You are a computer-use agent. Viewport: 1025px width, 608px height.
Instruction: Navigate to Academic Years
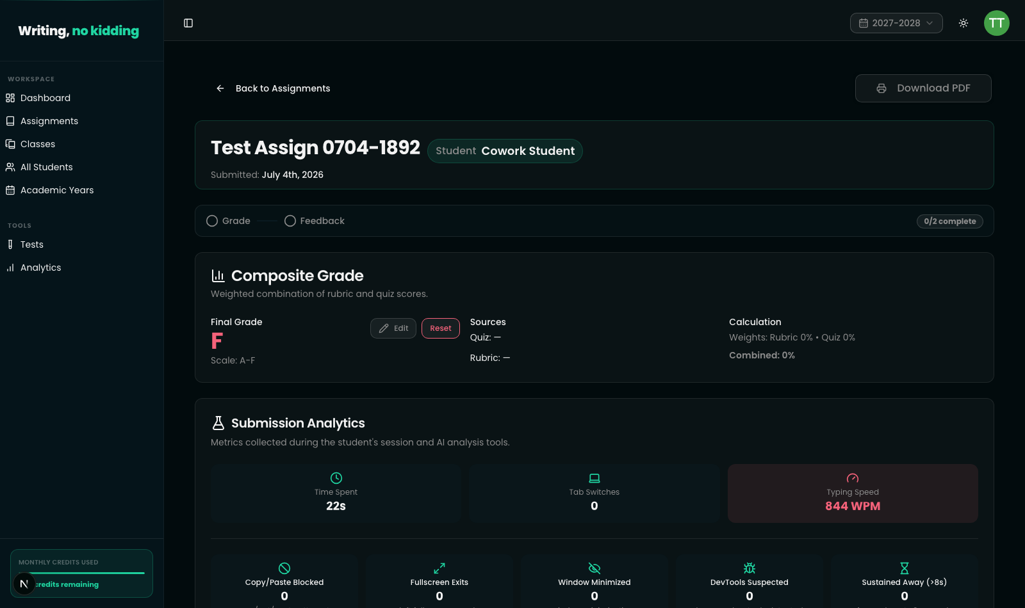click(x=81, y=190)
